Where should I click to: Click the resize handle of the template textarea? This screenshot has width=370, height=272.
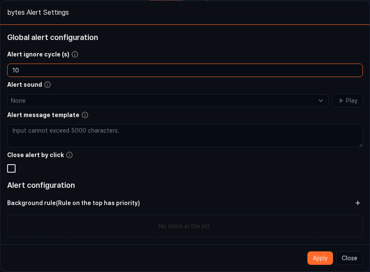click(x=360, y=145)
